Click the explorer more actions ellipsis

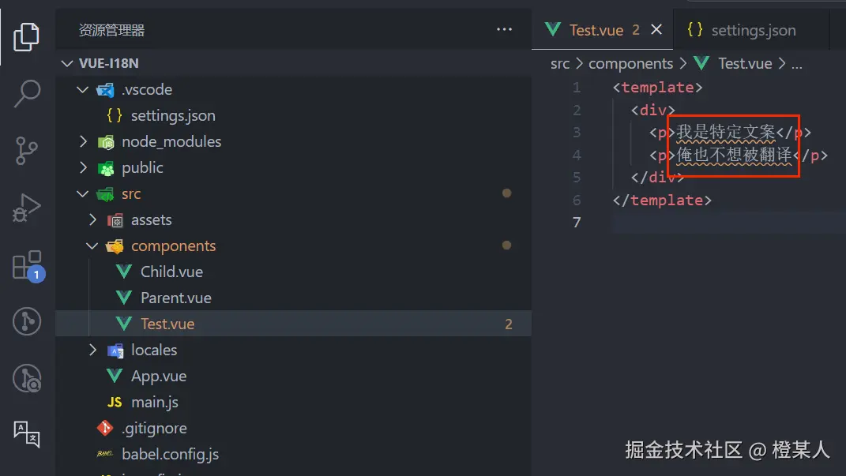(x=504, y=30)
